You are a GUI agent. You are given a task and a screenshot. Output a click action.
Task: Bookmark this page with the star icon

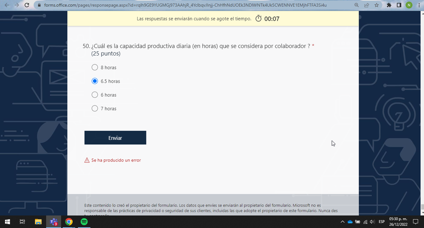coord(376,5)
